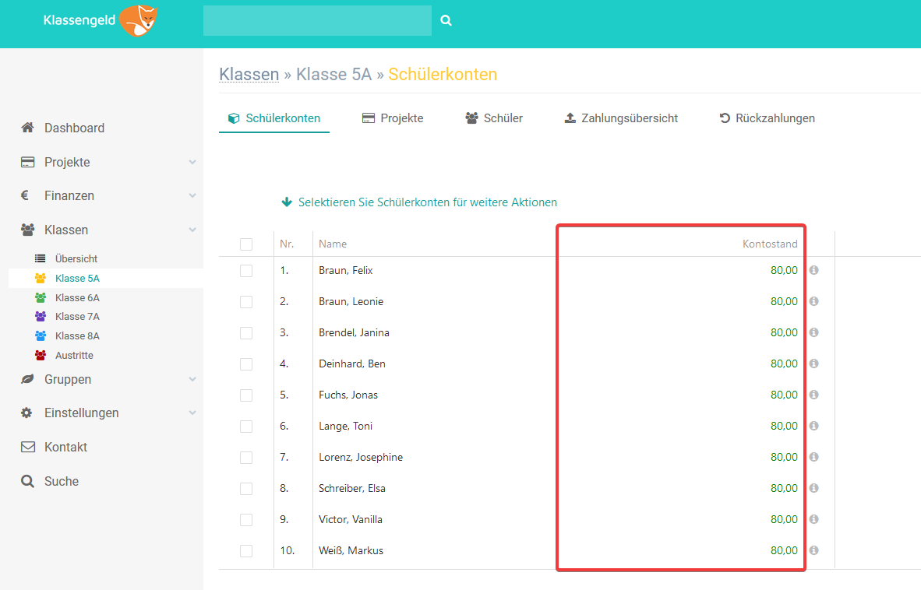The width and height of the screenshot is (921, 590).
Task: Click the search magnifier icon in header
Action: click(x=446, y=20)
